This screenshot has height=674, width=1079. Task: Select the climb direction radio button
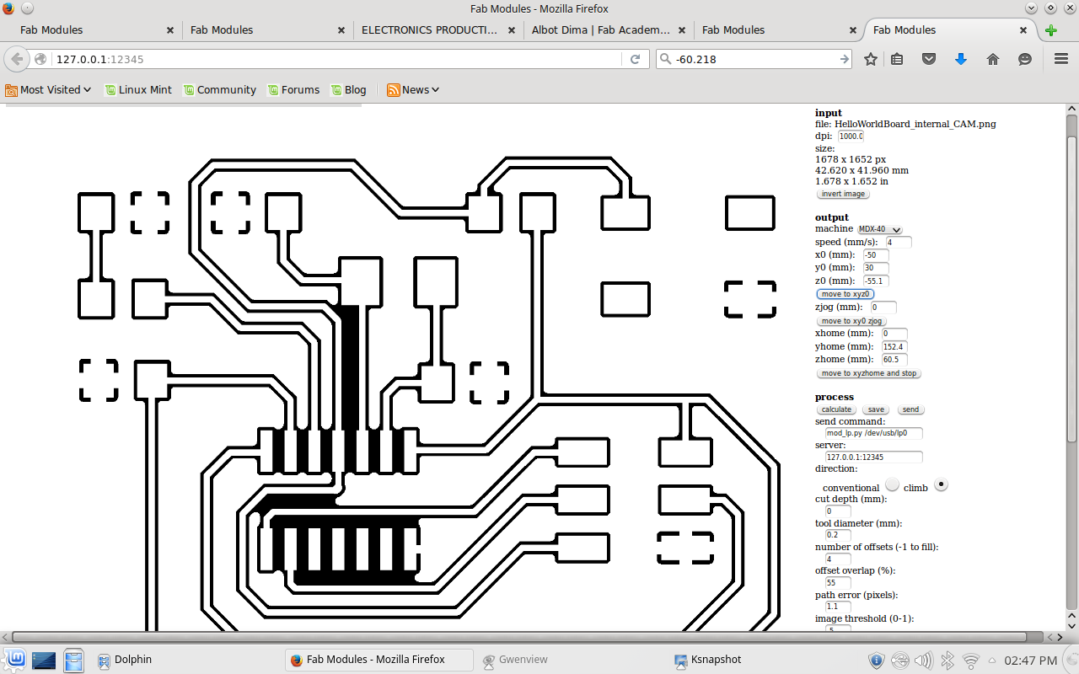pos(941,484)
